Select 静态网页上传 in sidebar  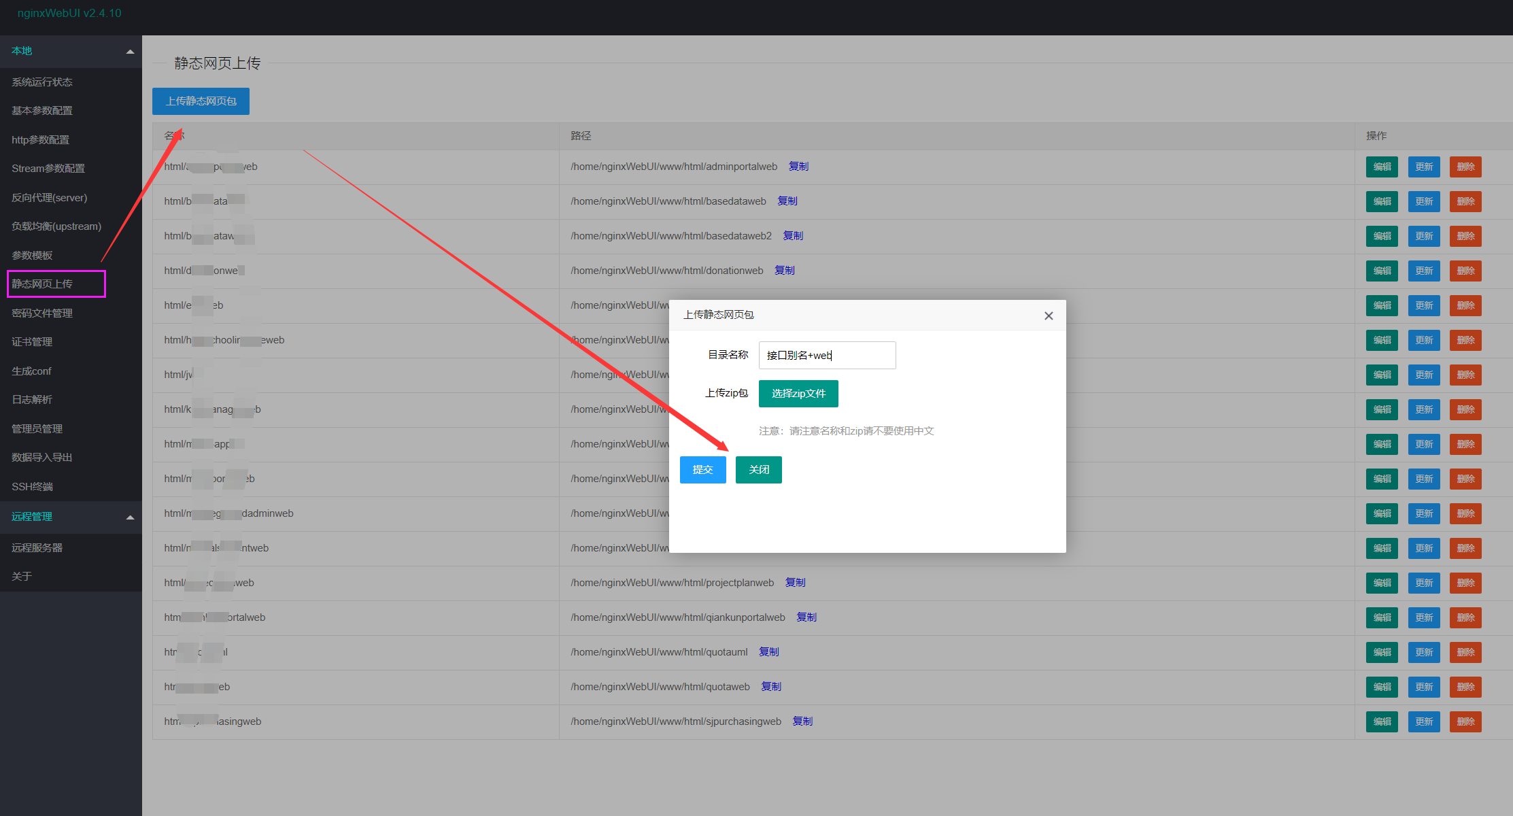click(42, 284)
